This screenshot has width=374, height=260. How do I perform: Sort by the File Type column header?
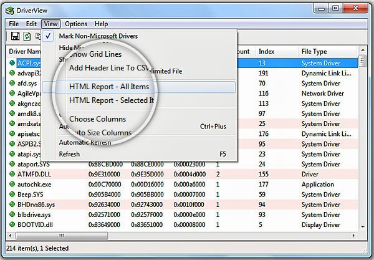[x=328, y=52]
